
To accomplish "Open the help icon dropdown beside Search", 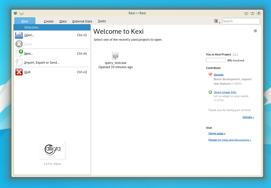I will click(x=217, y=21).
